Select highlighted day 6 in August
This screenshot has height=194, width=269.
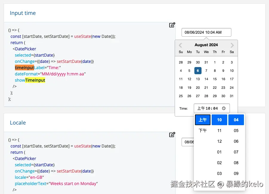point(198,71)
